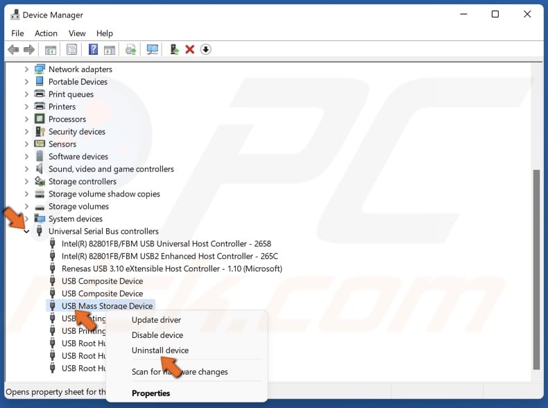Screen dimensions: 548x408
Task: Click the red X Uninstall device toolbar icon
Action: (x=190, y=49)
